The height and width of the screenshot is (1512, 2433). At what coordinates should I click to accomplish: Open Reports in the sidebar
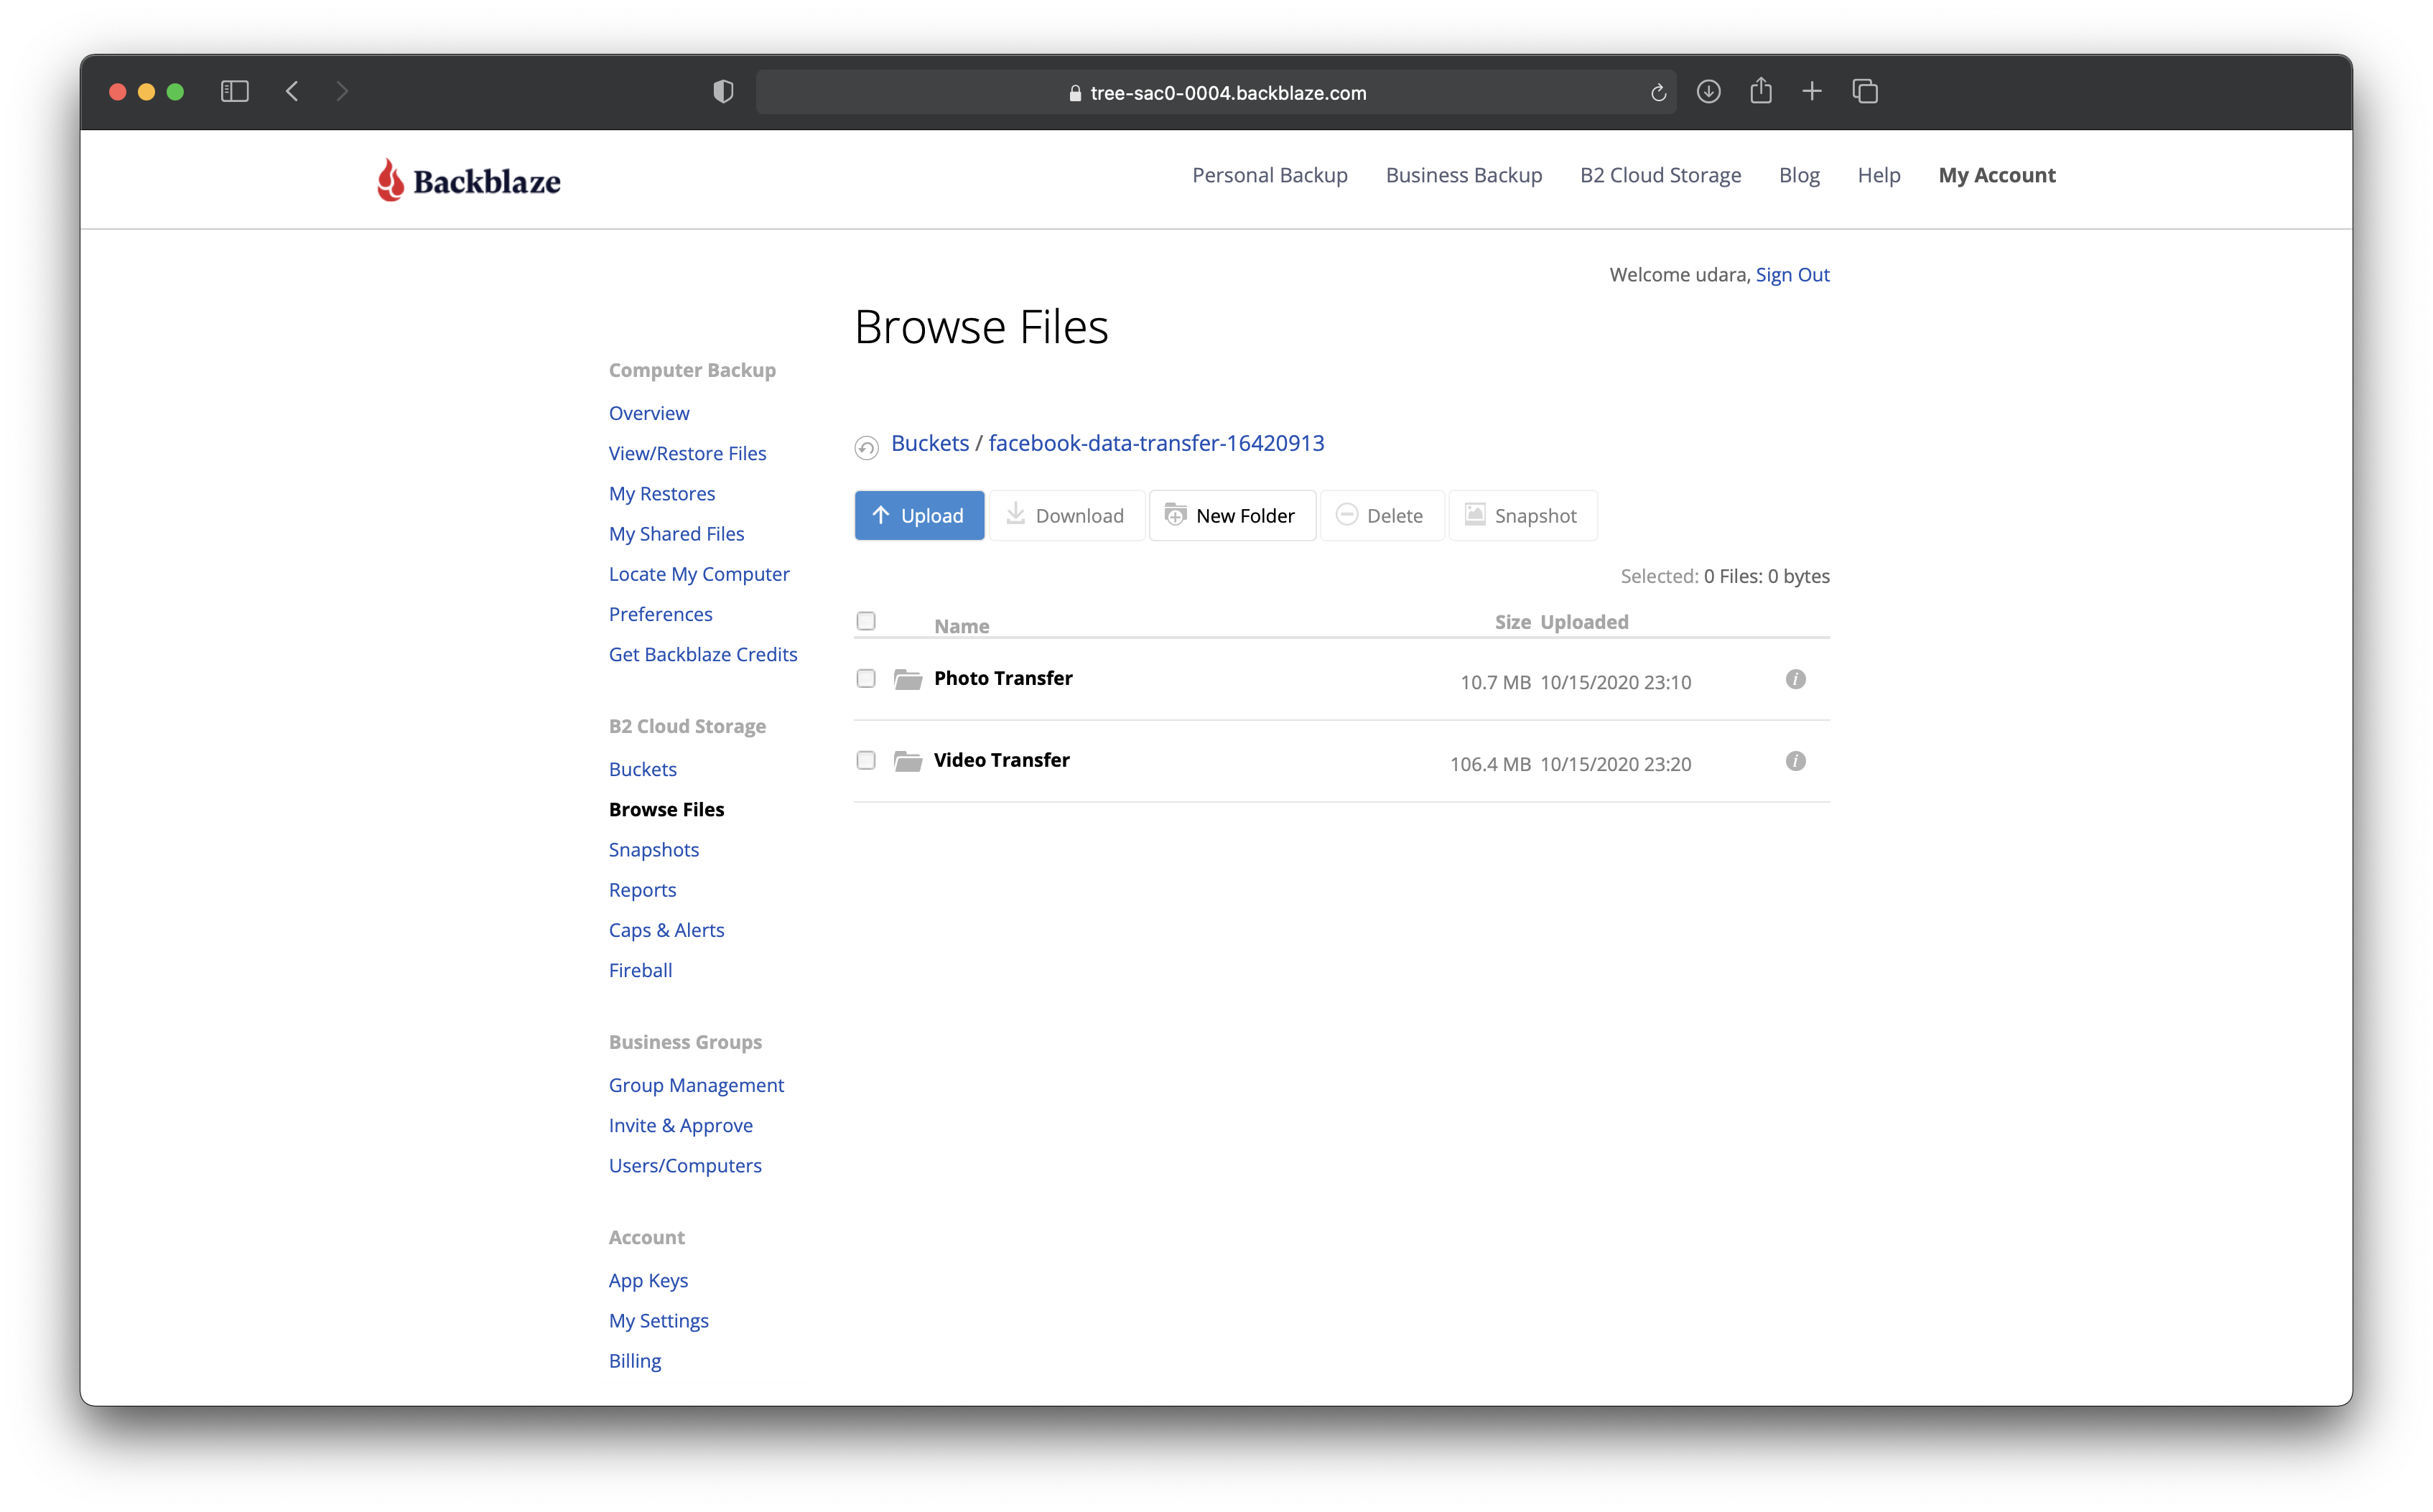[x=642, y=889]
